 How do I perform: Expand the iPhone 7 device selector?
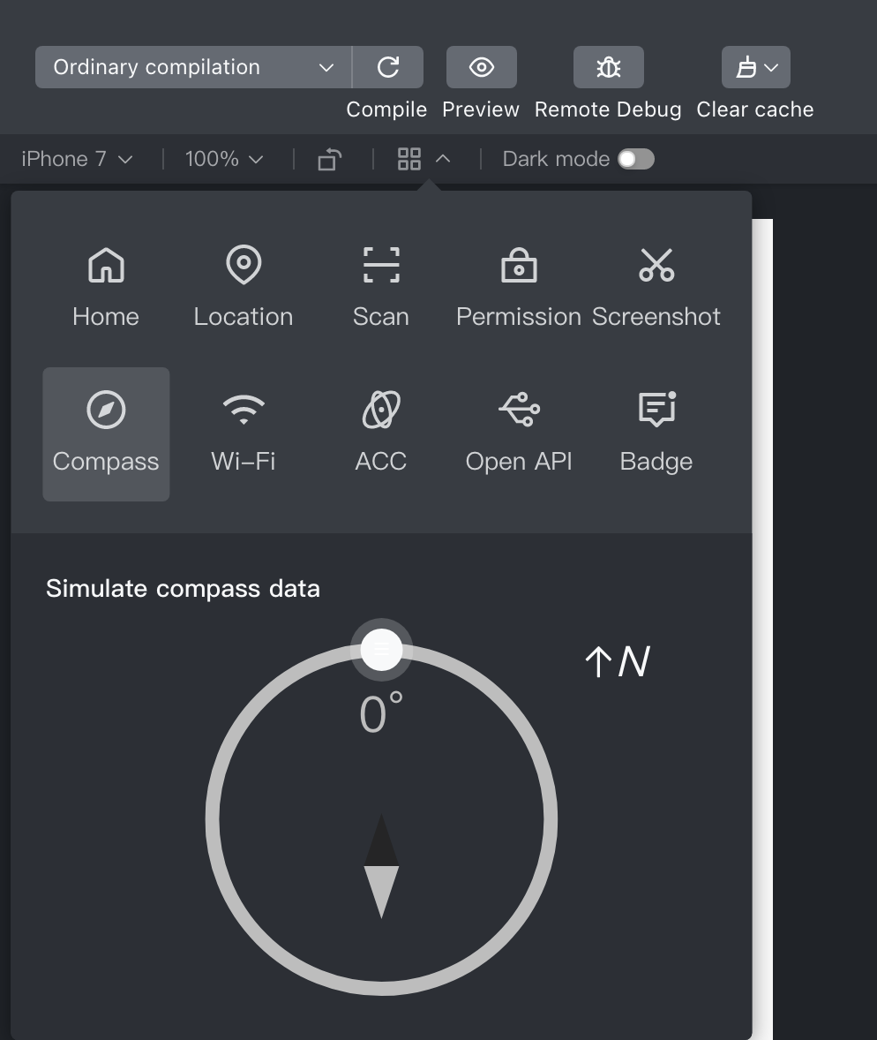coord(77,159)
